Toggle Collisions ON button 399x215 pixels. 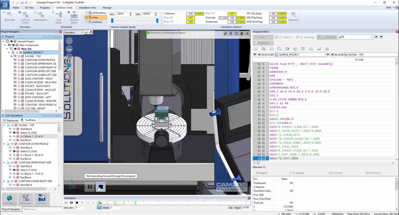191,14
